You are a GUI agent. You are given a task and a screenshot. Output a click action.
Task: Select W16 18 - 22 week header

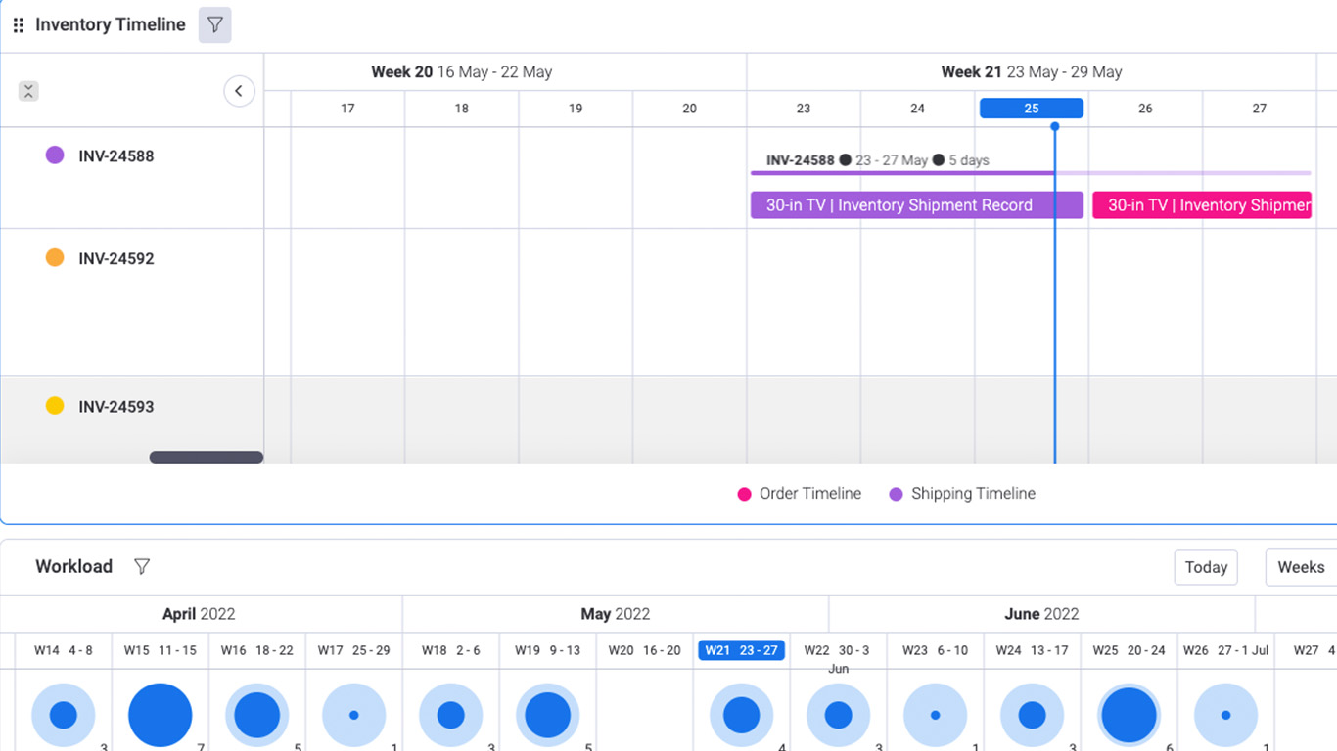coord(257,650)
